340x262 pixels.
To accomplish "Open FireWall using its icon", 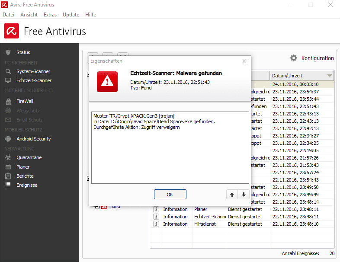I will tap(8, 101).
